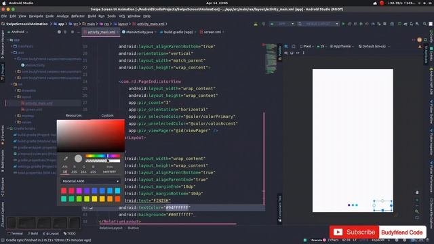Open the Gradle tool window
Image resolution: width=434 pixels, height=244 pixels.
point(431,37)
